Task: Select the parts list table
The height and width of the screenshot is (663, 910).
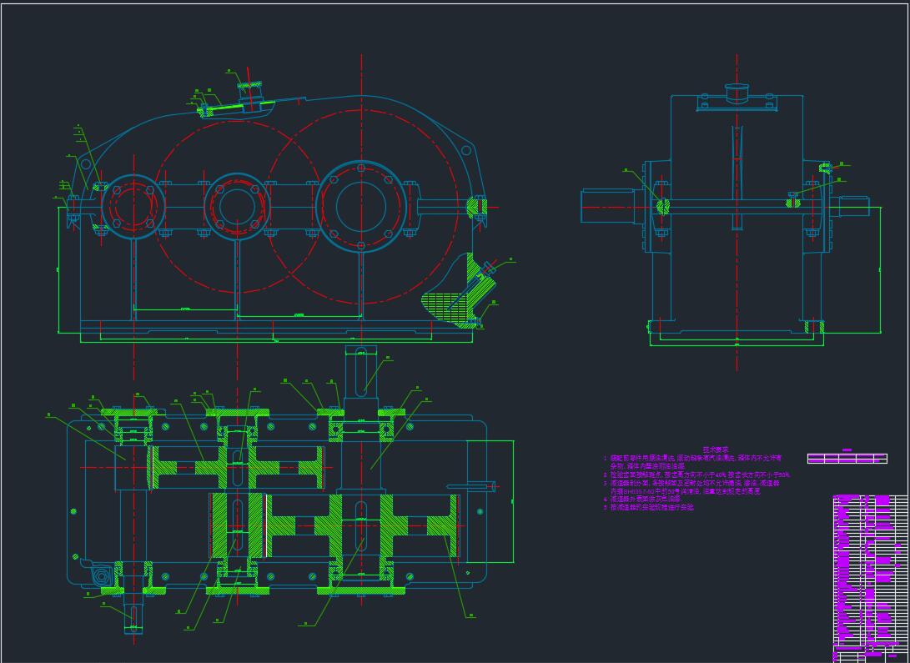Action: click(869, 567)
